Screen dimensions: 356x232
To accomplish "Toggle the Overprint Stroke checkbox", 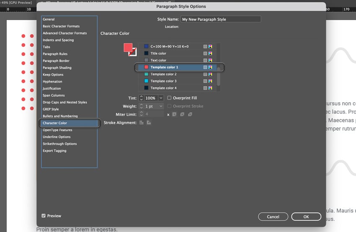I will tap(169, 106).
